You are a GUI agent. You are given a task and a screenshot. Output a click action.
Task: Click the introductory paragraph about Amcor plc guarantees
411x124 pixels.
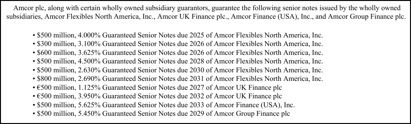click(206, 12)
